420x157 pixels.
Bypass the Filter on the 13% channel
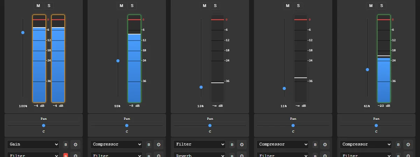(x=232, y=144)
